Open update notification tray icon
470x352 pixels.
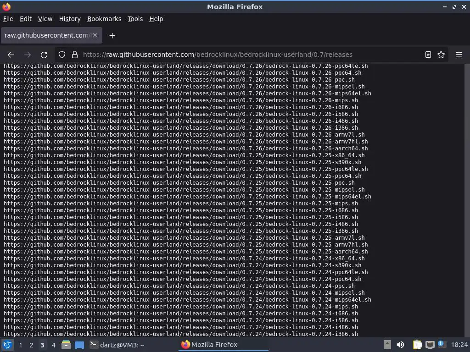(x=441, y=344)
